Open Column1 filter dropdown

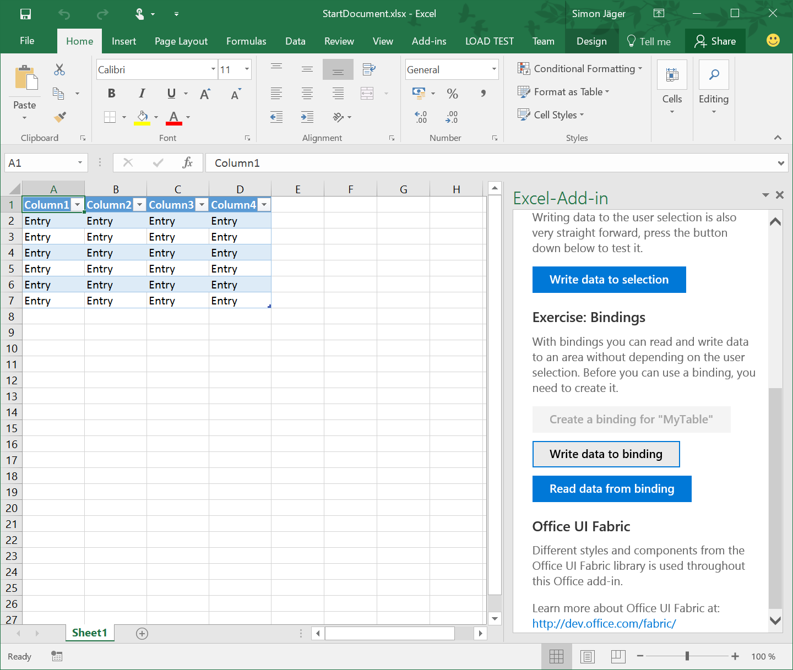pos(78,205)
